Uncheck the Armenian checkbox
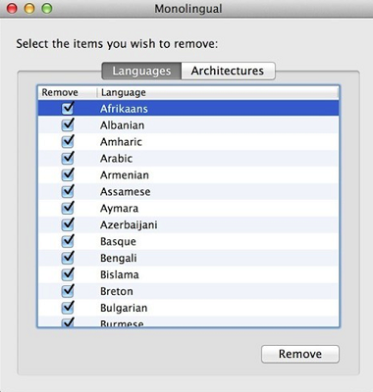373x392 pixels. click(x=68, y=175)
